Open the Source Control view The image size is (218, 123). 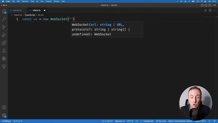[x=4, y=27]
